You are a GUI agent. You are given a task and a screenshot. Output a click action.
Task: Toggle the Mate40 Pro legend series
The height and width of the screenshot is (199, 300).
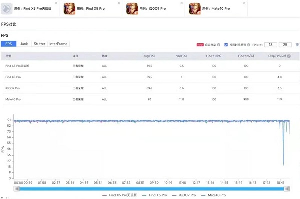coord(214,195)
